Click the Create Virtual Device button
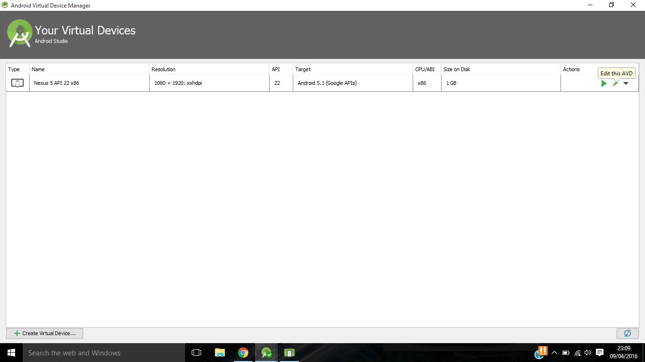This screenshot has width=645, height=362. (x=44, y=333)
